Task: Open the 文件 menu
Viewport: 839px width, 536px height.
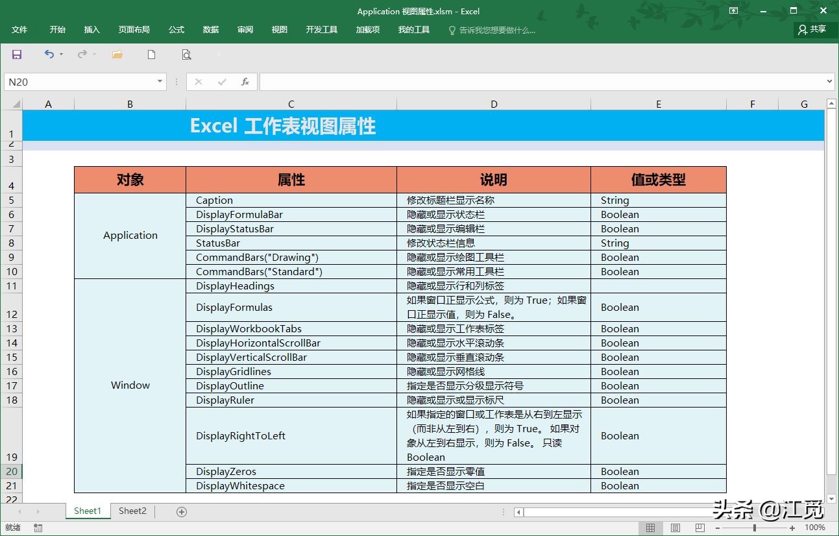Action: click(x=19, y=30)
